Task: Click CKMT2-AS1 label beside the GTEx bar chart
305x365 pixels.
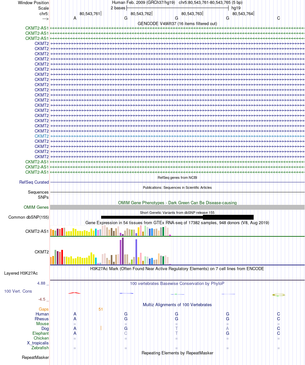Action: point(37,232)
